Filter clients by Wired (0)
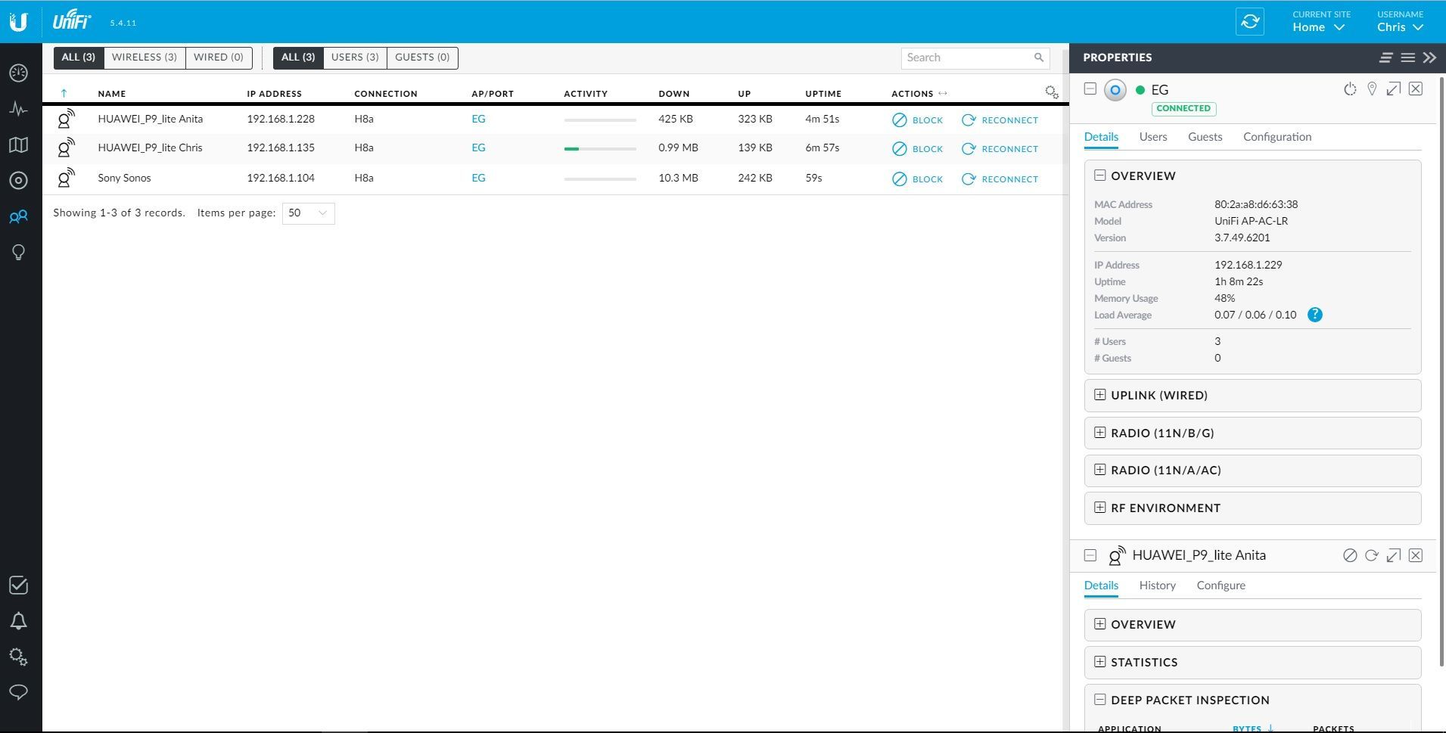Viewport: 1446px width, 733px height. [218, 57]
